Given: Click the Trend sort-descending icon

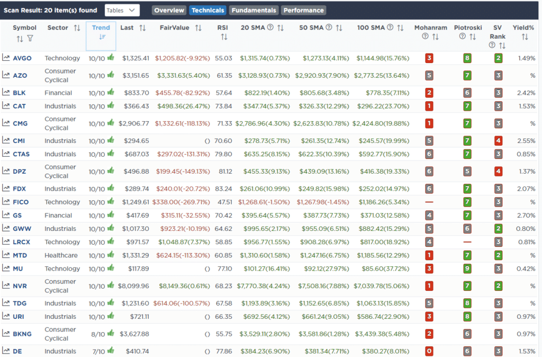Looking at the screenshot, I should pos(102,37).
